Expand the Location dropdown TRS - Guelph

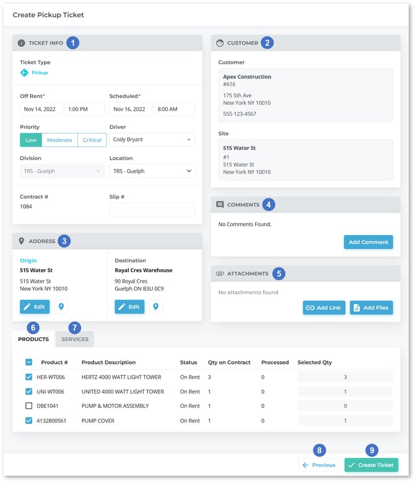pos(152,171)
